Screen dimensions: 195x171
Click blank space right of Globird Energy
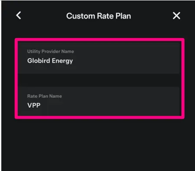coord(126,61)
